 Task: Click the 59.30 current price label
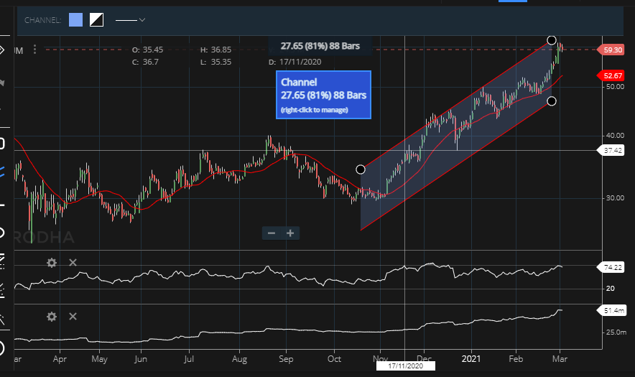point(611,50)
